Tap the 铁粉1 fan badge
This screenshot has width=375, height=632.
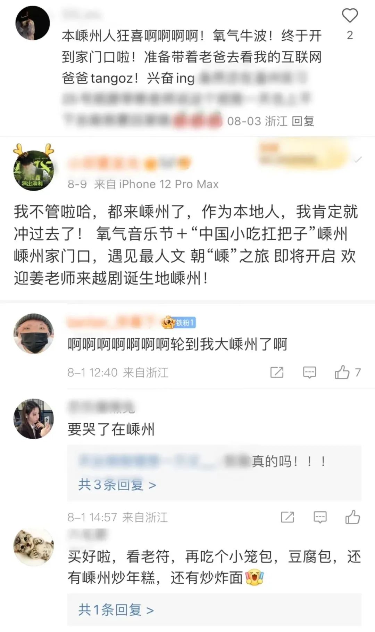[x=179, y=323]
